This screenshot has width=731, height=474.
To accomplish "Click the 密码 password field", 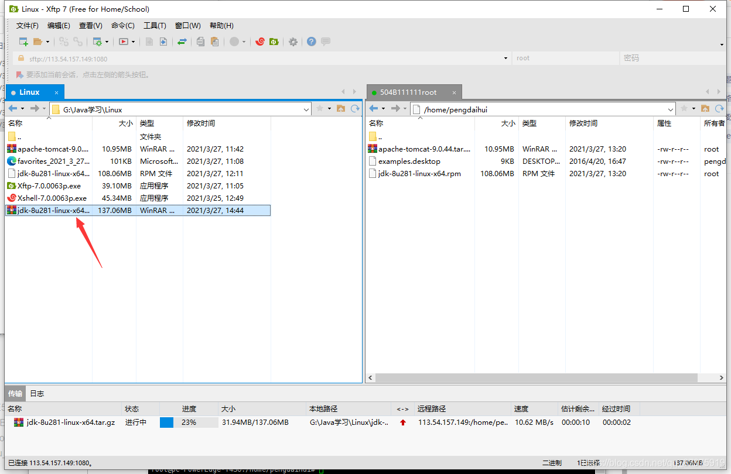I will click(x=673, y=59).
